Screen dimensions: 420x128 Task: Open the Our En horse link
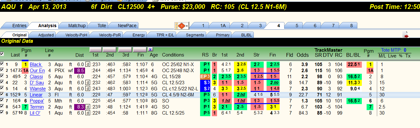coord(37,71)
